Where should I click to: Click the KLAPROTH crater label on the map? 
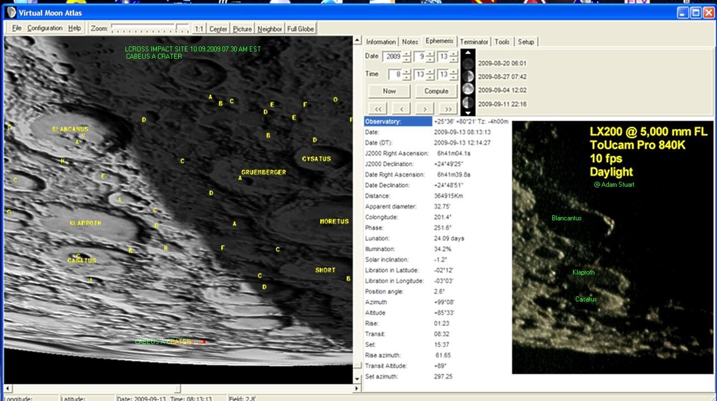86,223
